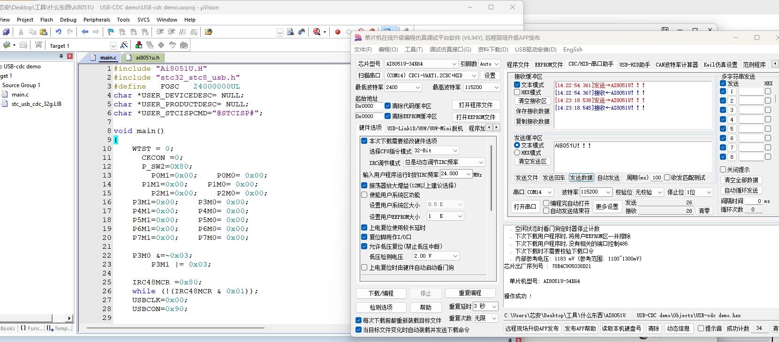Open the 工具(T) menu
The height and width of the screenshot is (342, 779).
(x=414, y=49)
